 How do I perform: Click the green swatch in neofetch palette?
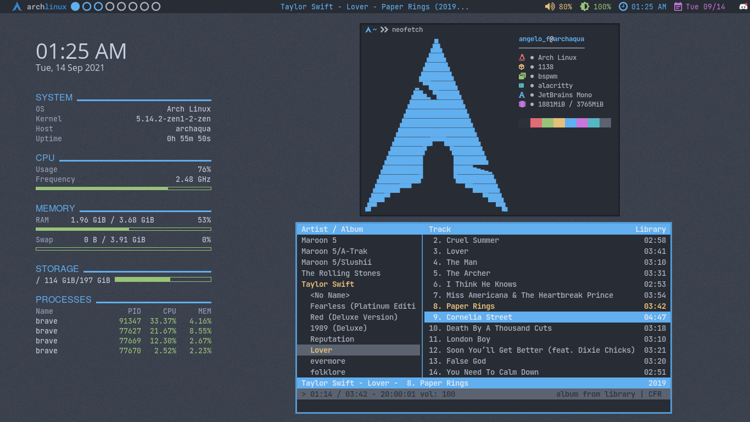[x=547, y=123]
